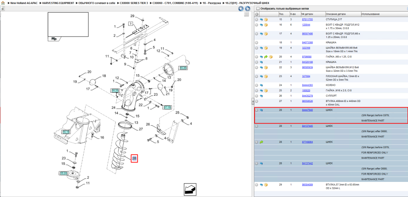Click blue arrow icon for 84137442
This screenshot has height=197, width=408.
[x=261, y=164]
